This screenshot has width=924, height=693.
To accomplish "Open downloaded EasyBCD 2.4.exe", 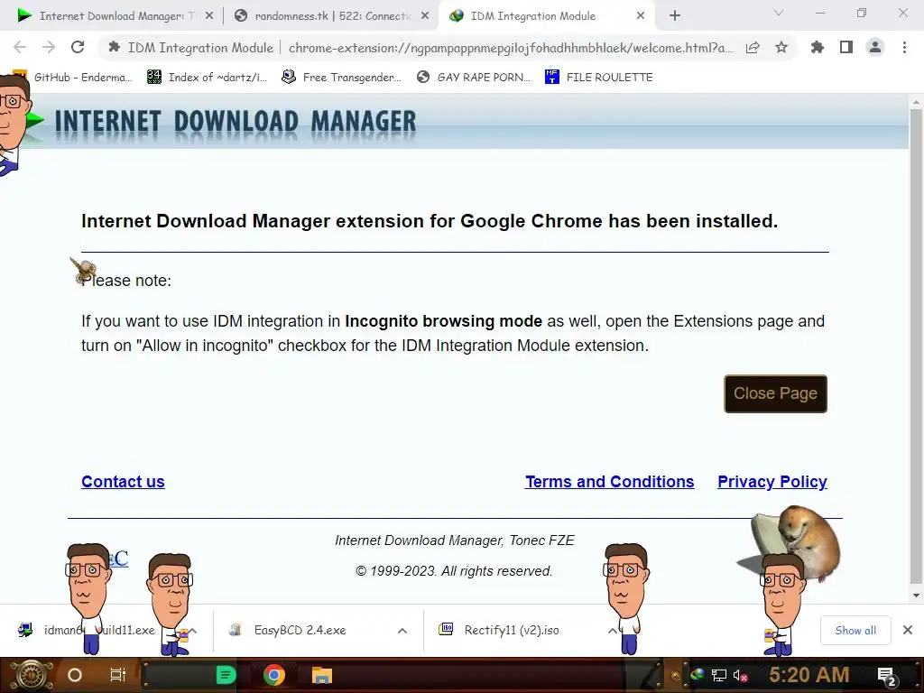I will click(x=300, y=631).
